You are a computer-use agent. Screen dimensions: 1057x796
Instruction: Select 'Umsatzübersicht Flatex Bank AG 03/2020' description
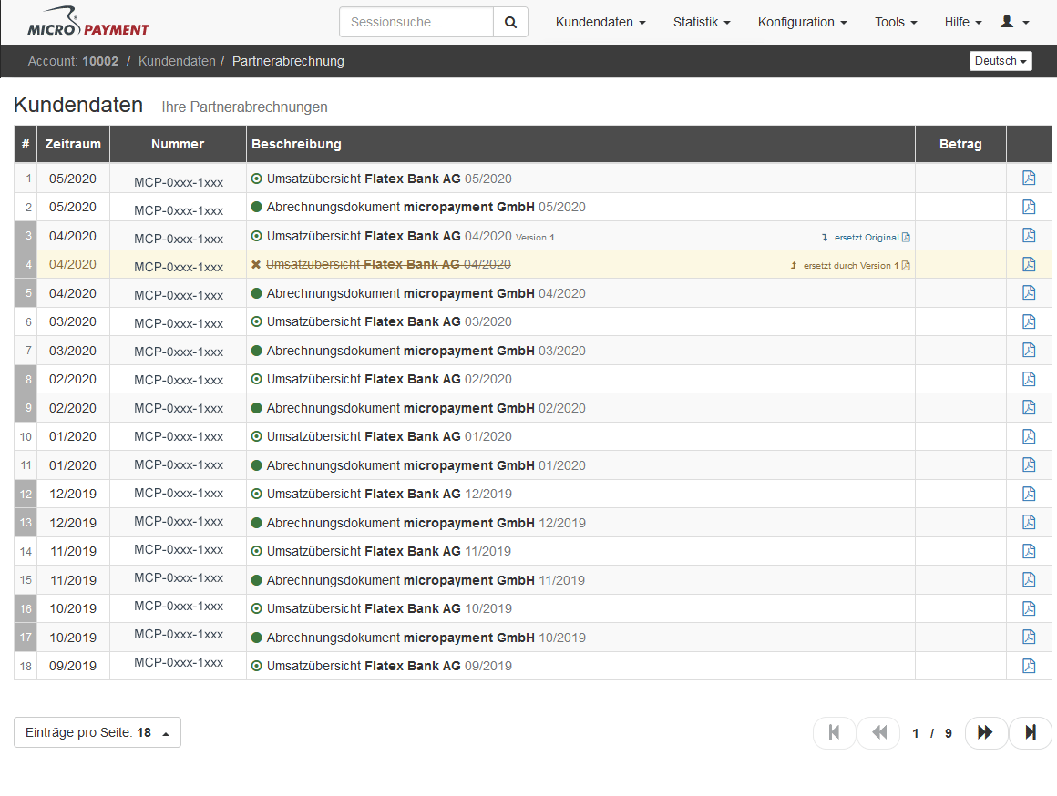389,321
